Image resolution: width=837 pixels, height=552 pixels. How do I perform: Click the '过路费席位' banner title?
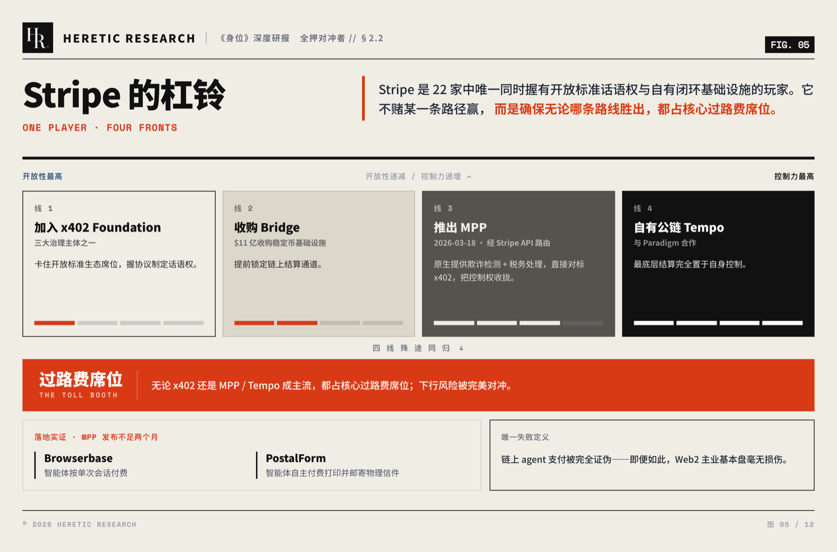point(81,379)
